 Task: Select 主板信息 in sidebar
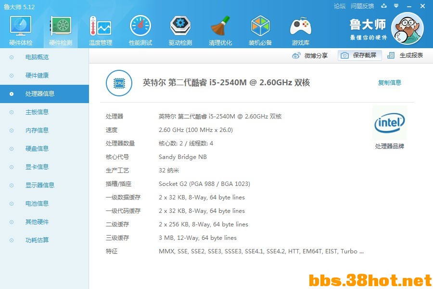tap(44, 112)
